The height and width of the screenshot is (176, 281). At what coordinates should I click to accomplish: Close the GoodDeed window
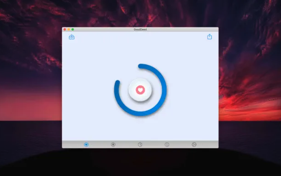[x=65, y=29]
